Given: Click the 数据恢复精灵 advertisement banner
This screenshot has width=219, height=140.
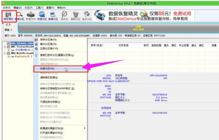Looking at the screenshot, I should [x=144, y=16].
